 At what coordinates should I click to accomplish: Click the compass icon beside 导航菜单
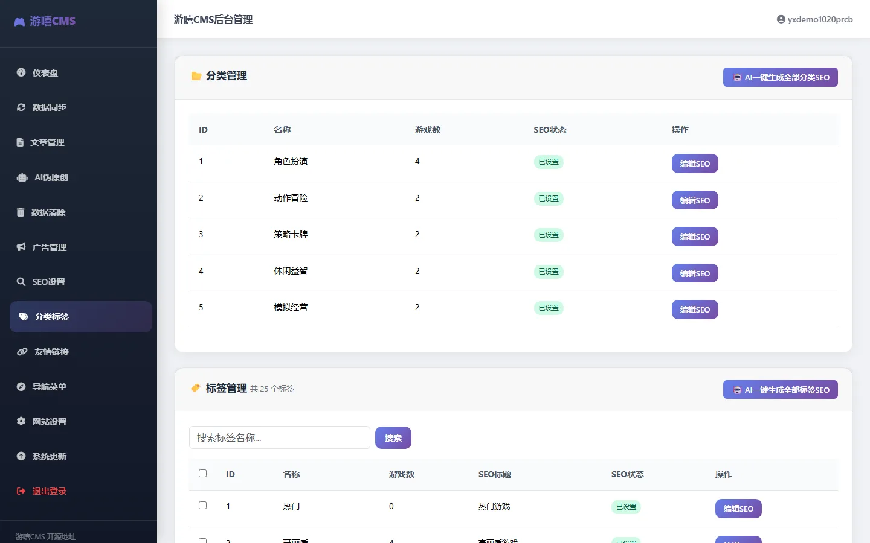pyautogui.click(x=21, y=387)
